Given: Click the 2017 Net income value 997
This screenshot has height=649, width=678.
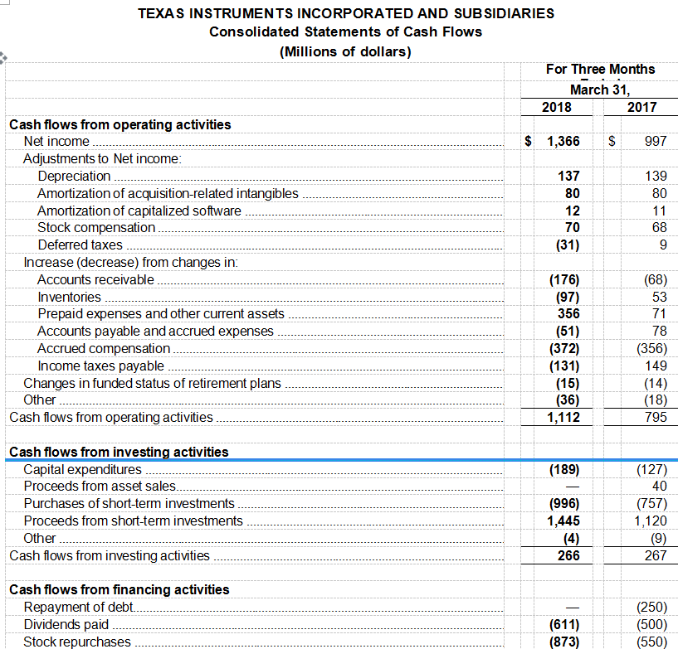Looking at the screenshot, I should [x=656, y=141].
